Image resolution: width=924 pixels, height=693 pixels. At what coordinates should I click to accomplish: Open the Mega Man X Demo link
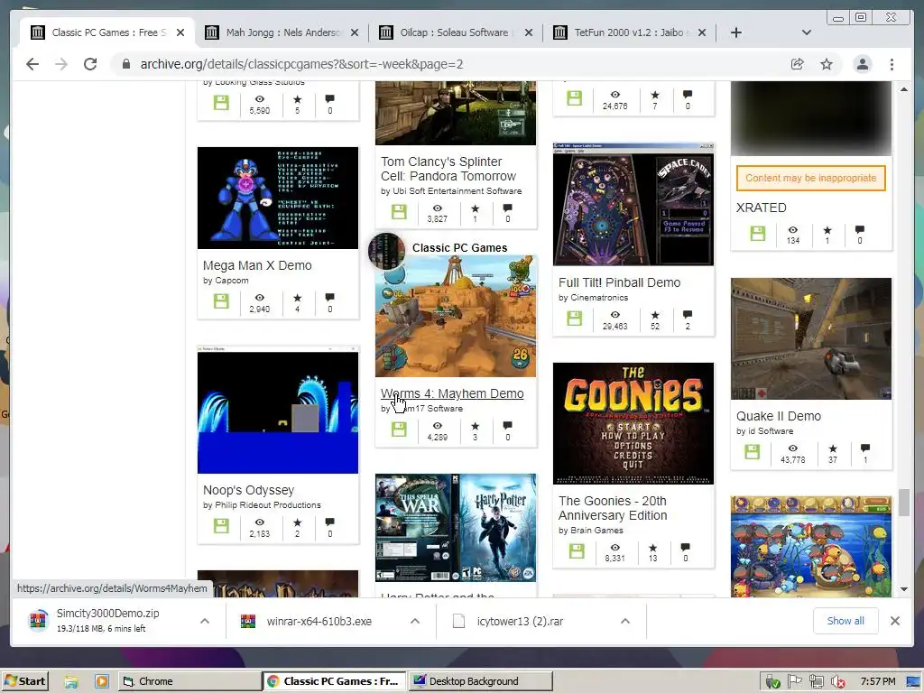257,265
